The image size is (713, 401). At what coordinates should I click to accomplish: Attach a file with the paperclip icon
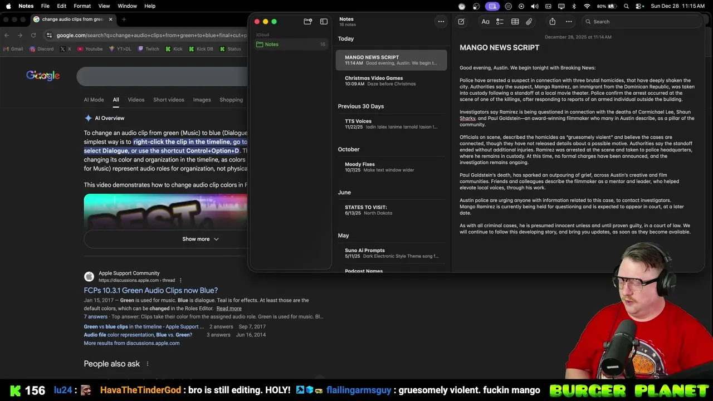[x=529, y=22]
